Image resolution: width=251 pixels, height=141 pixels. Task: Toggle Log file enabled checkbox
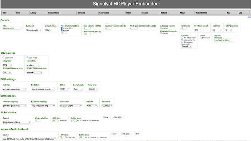215,37
